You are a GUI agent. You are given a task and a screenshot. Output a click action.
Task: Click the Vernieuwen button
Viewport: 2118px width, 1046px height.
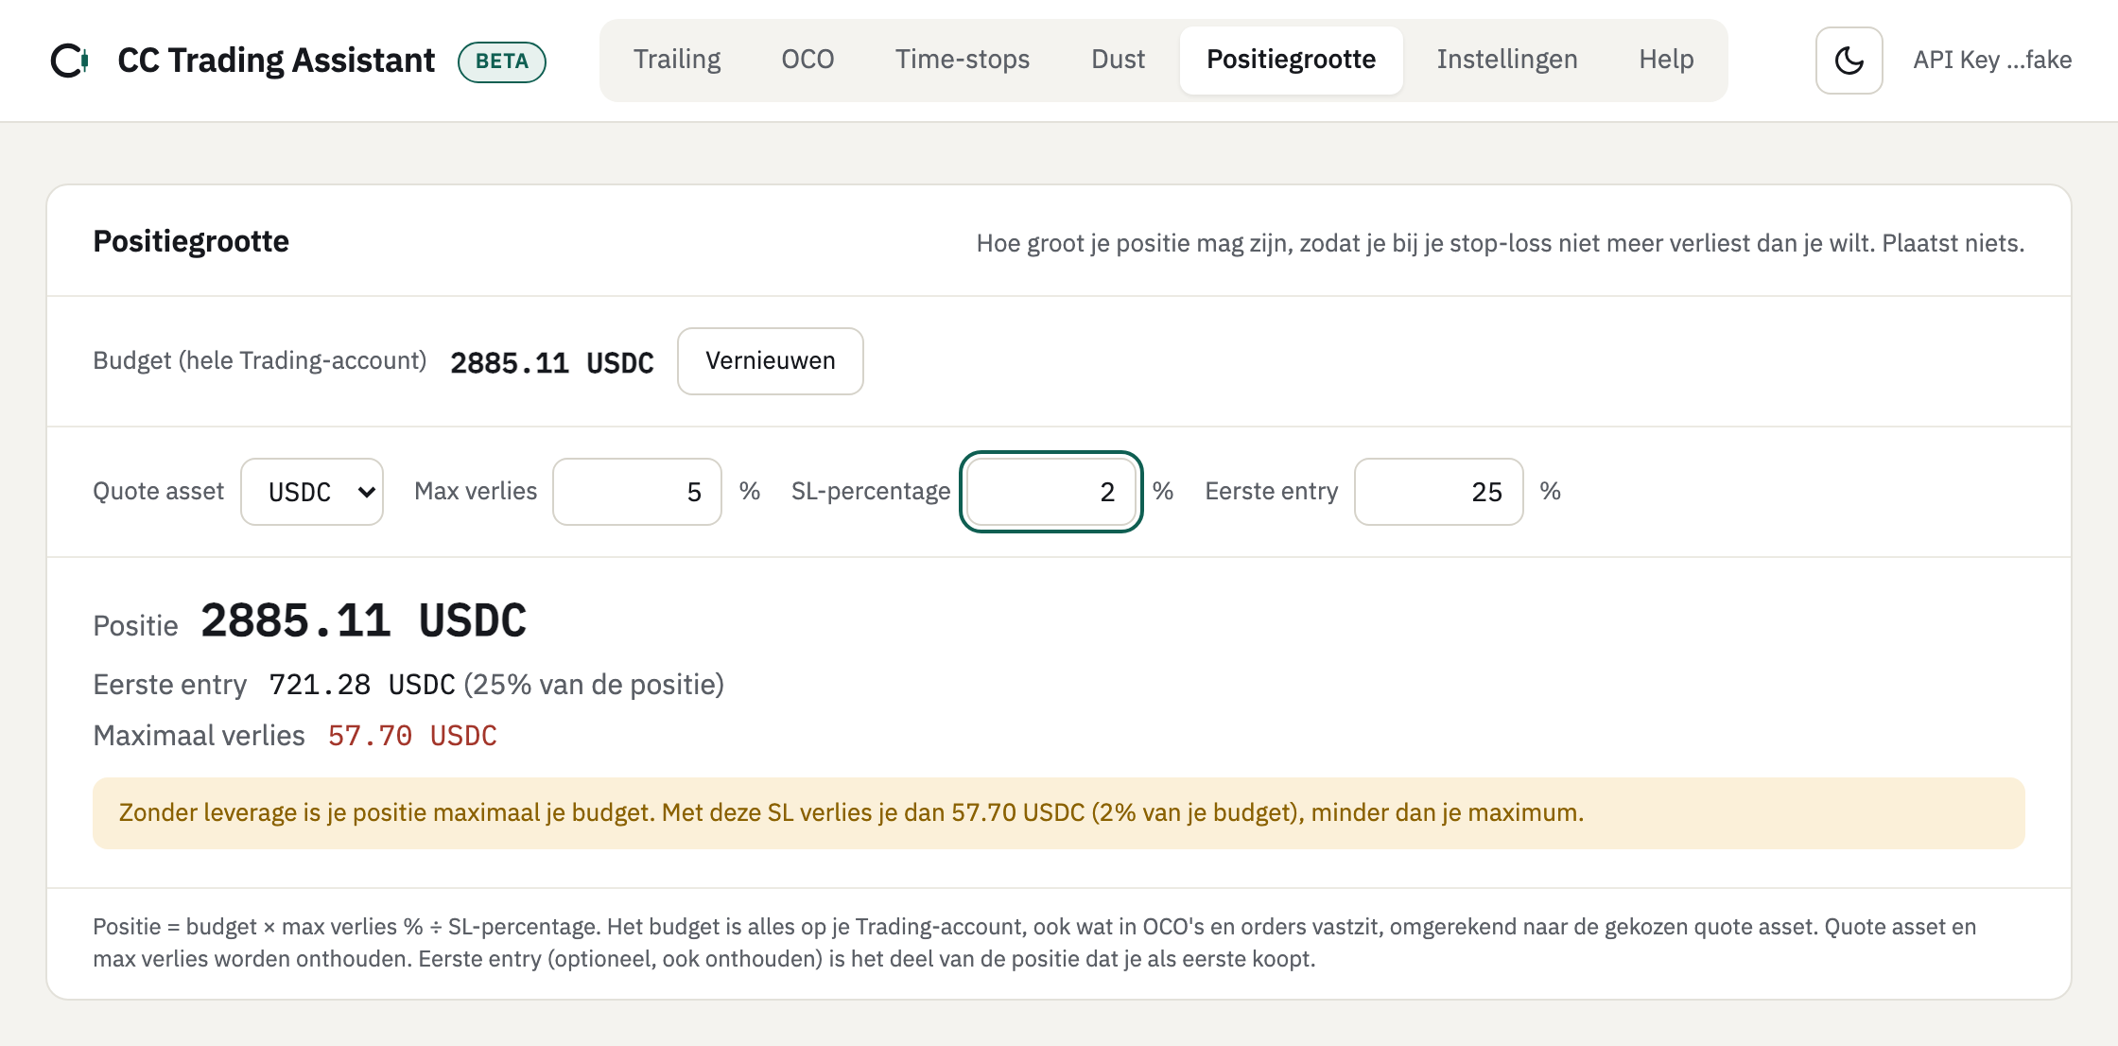click(770, 360)
